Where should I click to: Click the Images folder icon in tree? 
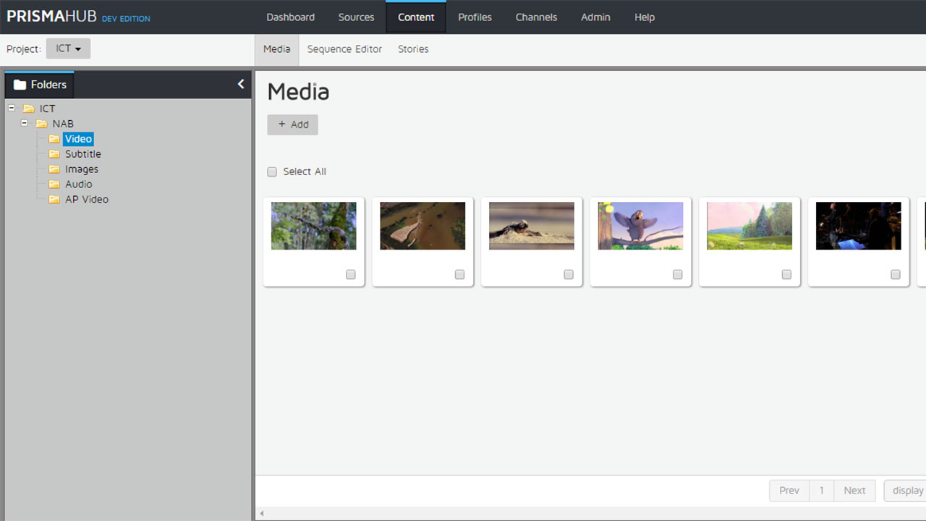coord(54,169)
